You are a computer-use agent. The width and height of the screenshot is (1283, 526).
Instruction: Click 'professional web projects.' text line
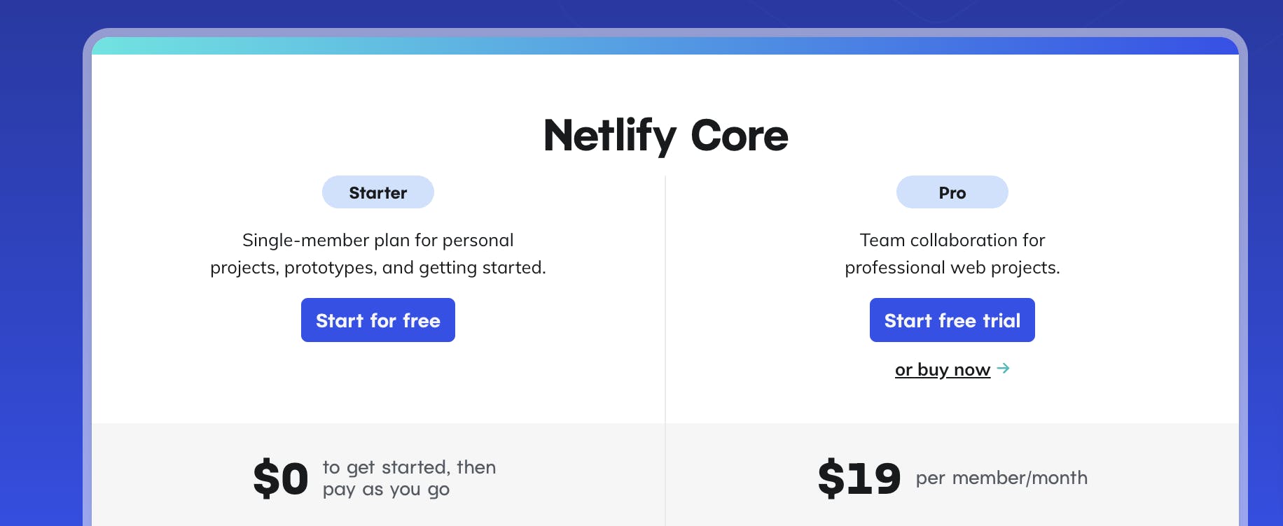coord(952,268)
